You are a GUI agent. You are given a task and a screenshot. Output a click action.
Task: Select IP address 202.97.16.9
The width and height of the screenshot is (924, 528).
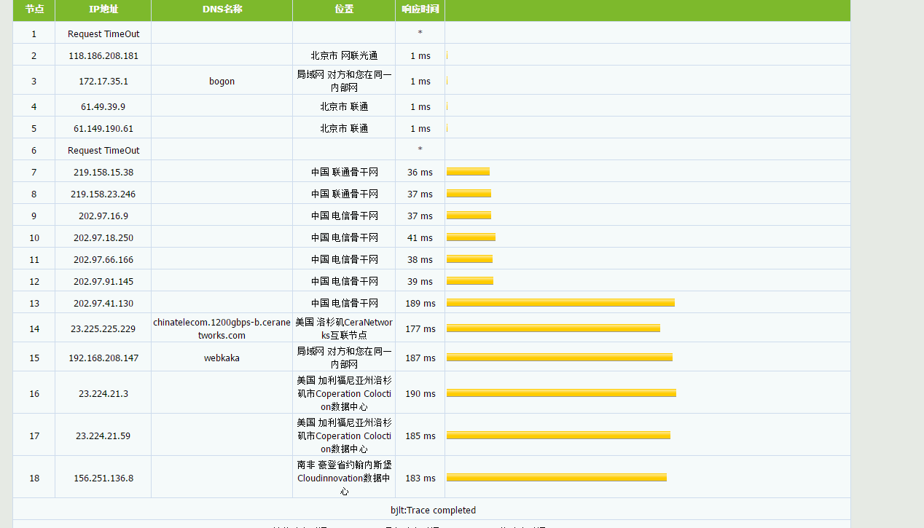[x=103, y=216]
